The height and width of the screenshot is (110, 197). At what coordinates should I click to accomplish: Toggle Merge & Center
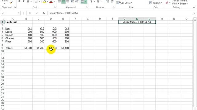click(x=82, y=1)
